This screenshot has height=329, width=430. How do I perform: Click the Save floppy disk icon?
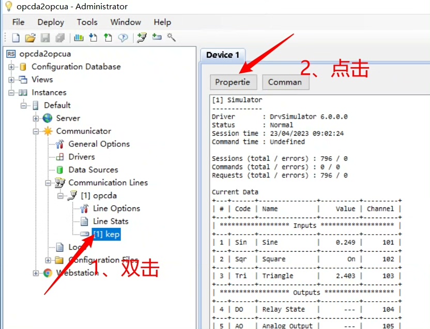point(45,38)
